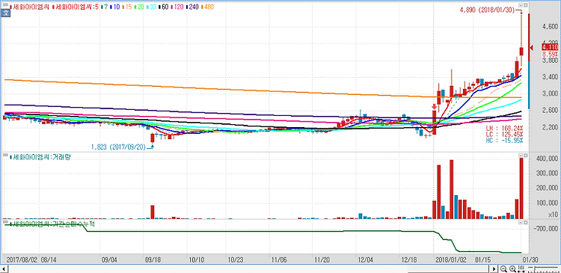The image size is (561, 273).
Task: Click the zoom in magnifier icon
Action: pos(512,269)
